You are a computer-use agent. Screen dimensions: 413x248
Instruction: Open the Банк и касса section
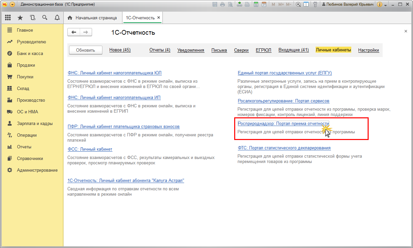[x=32, y=53]
